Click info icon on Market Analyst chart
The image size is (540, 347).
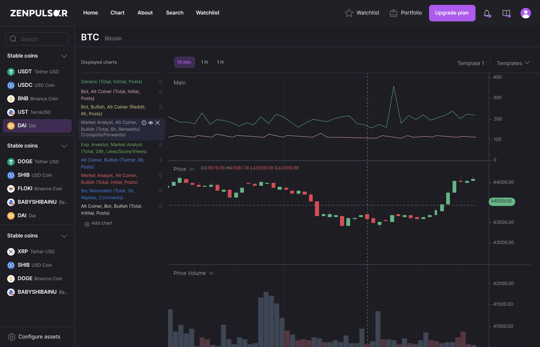144,123
